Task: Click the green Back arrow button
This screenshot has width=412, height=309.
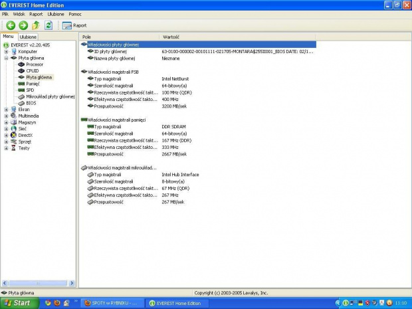Action: pyautogui.click(x=11, y=25)
